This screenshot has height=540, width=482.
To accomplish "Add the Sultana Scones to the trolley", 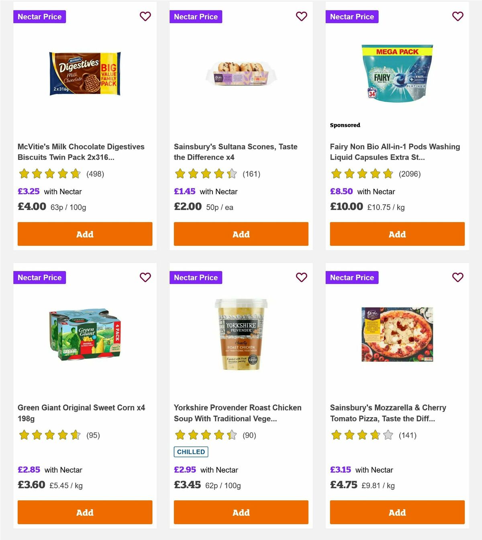I will point(241,234).
